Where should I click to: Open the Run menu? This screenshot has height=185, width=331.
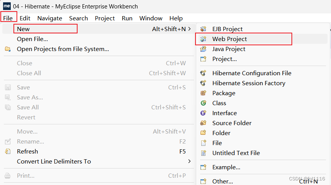tap(127, 18)
